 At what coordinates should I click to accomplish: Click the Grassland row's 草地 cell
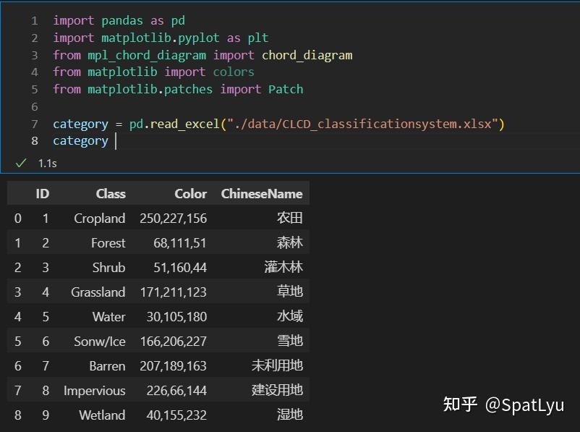pos(289,292)
